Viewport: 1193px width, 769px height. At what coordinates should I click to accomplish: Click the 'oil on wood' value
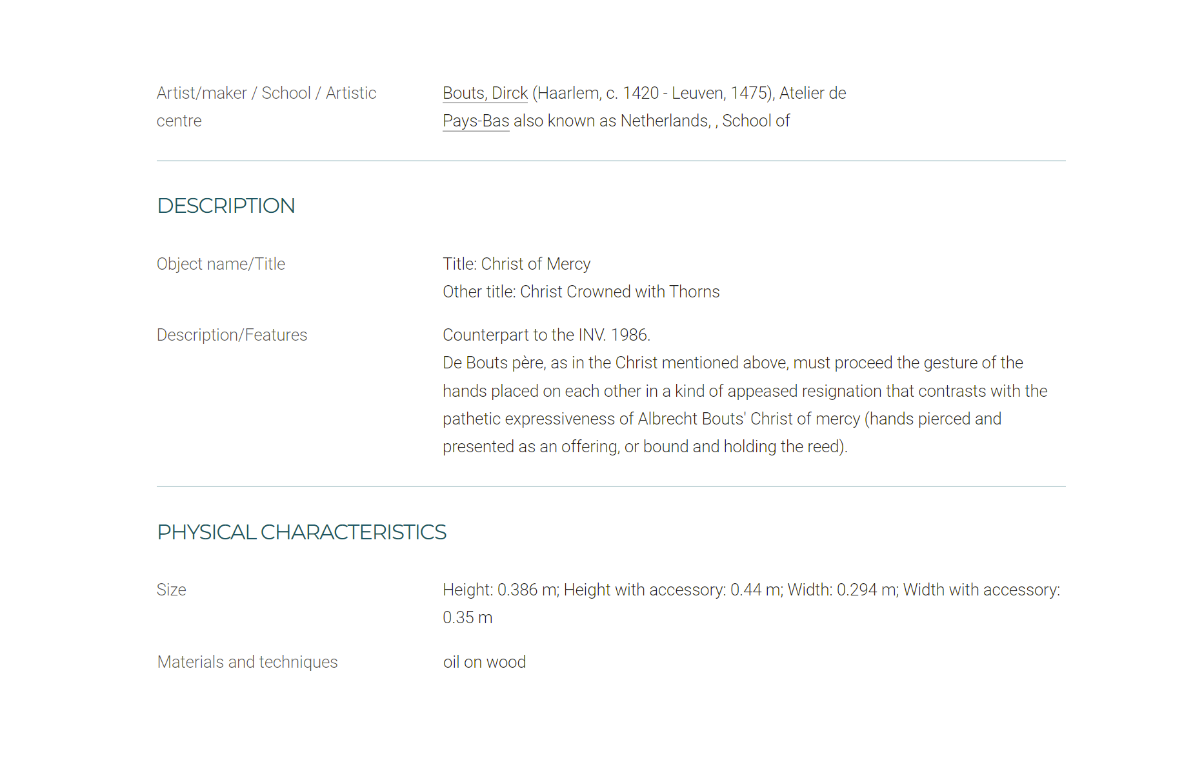[485, 662]
